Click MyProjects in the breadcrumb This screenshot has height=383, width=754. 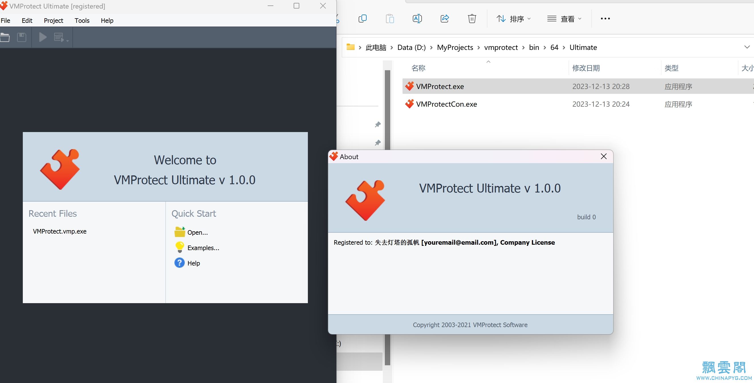click(455, 47)
